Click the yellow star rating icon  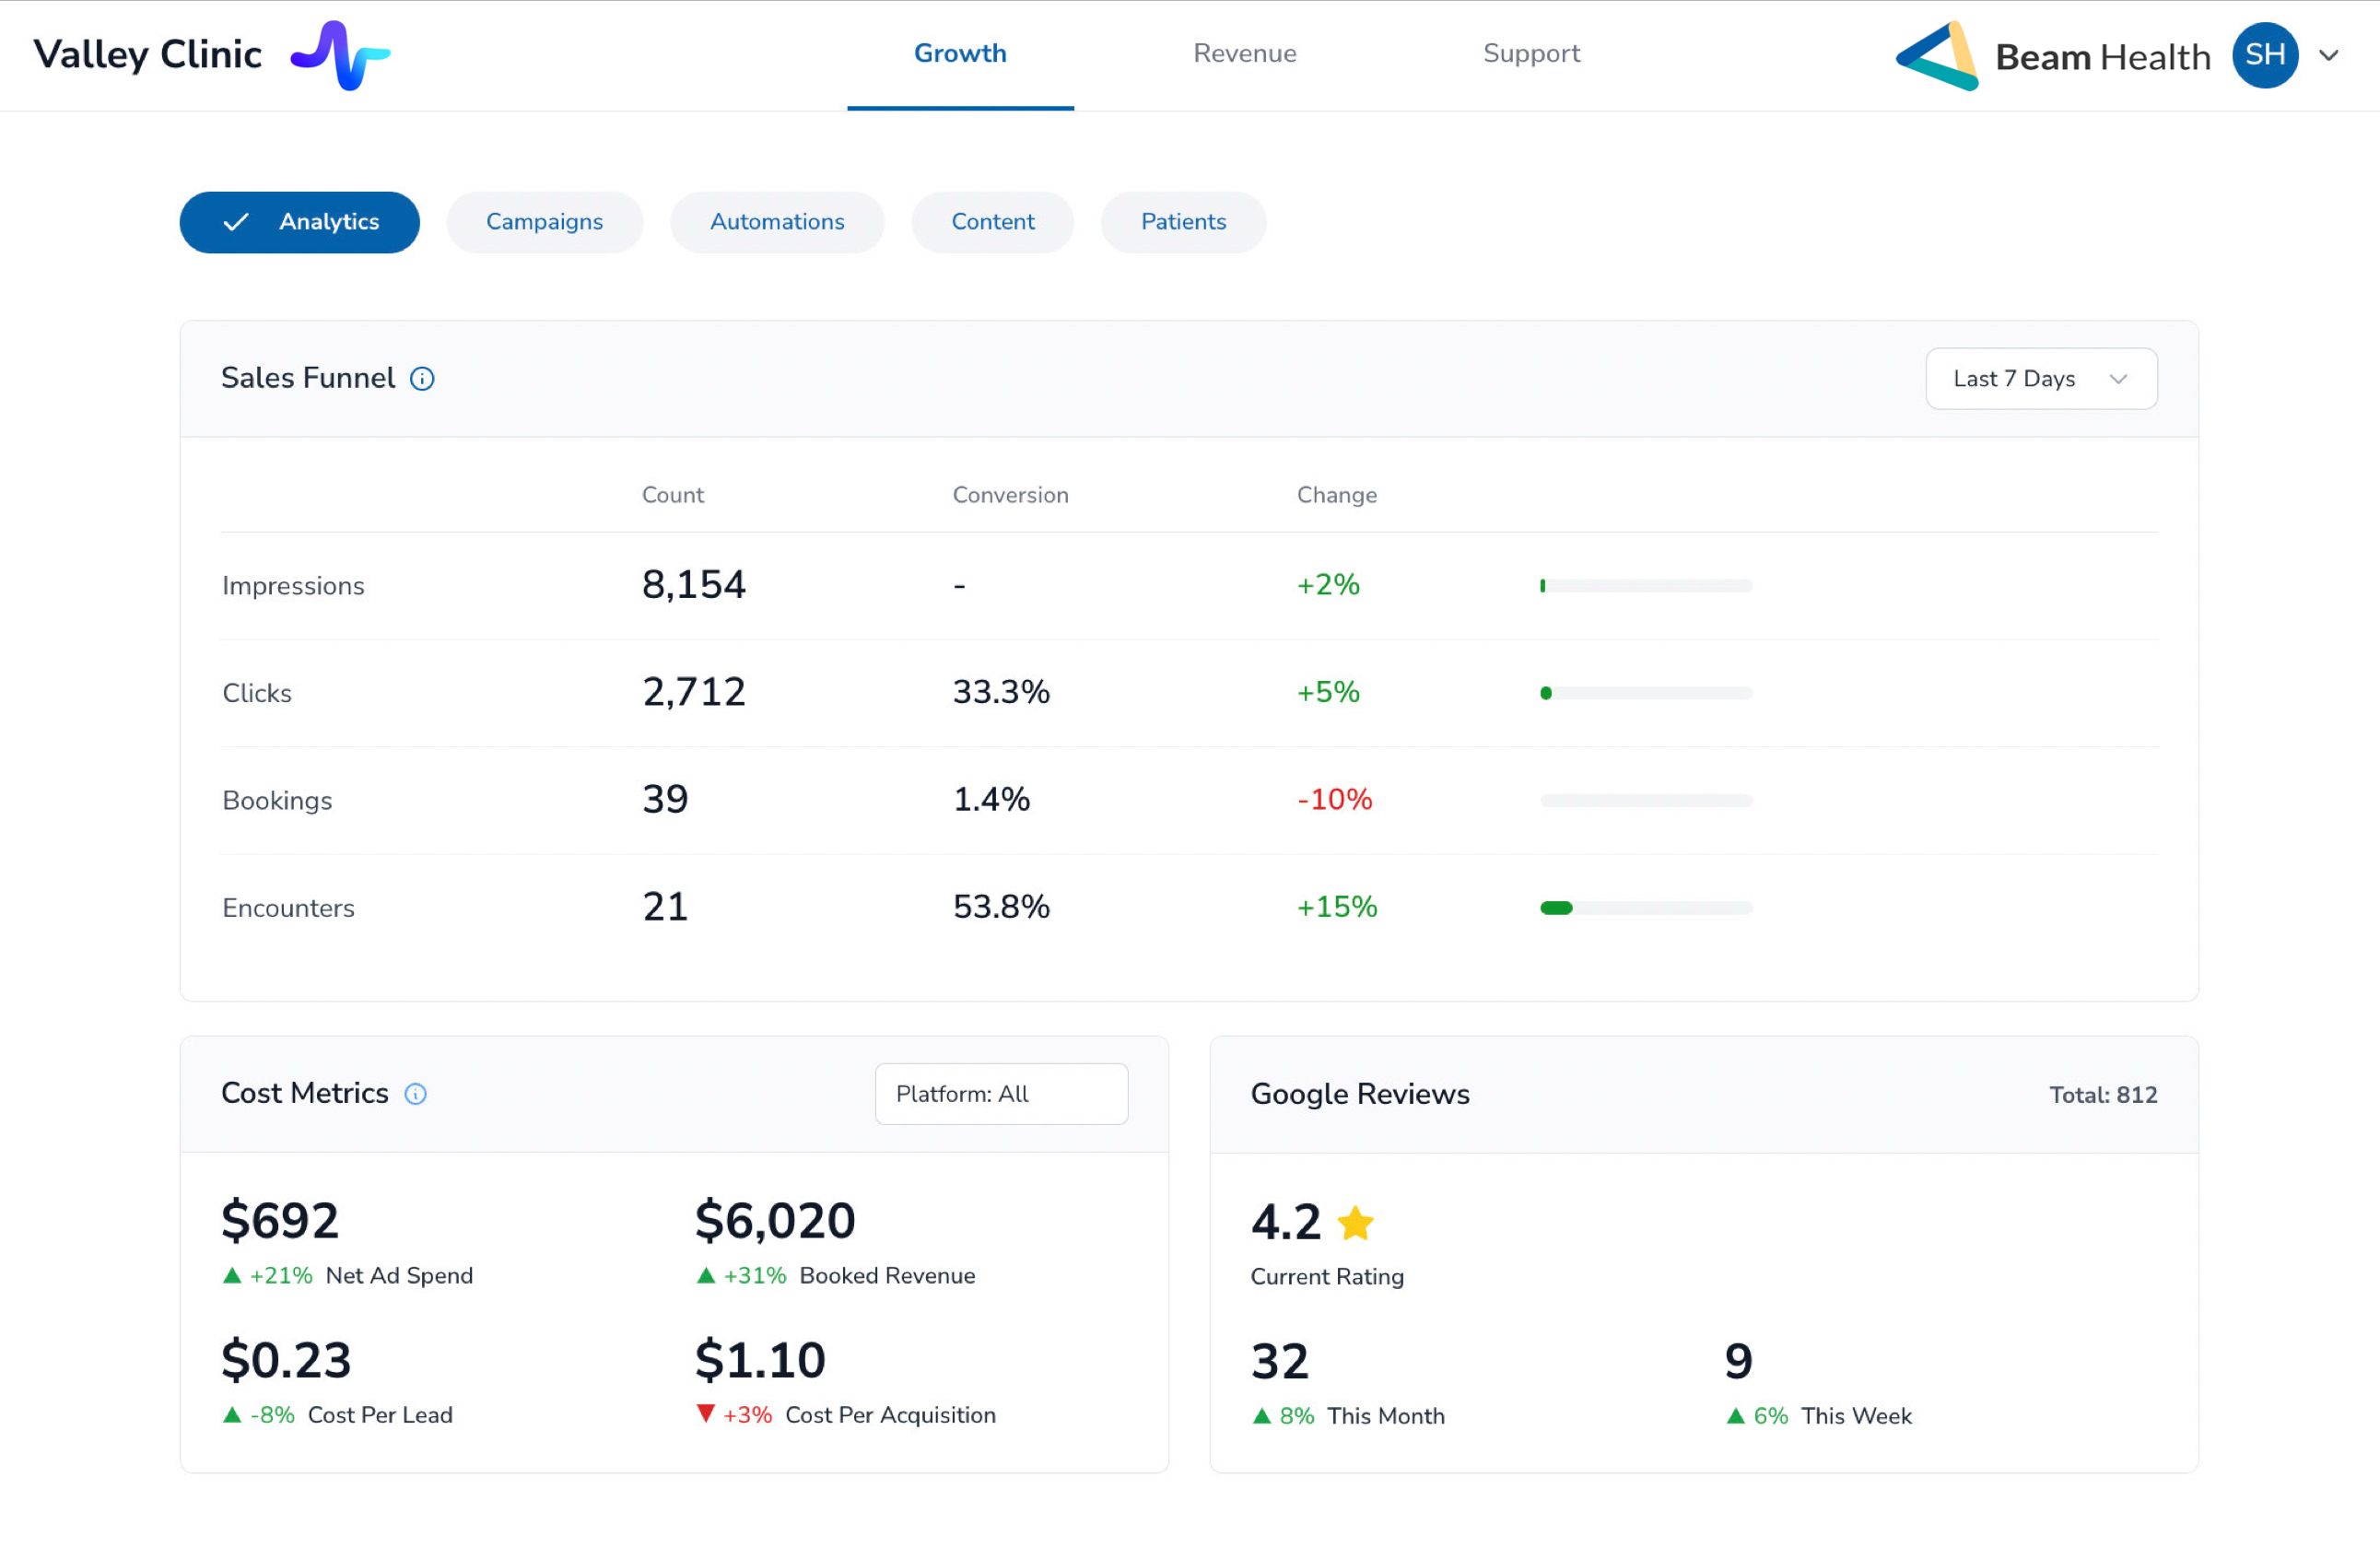(1355, 1223)
